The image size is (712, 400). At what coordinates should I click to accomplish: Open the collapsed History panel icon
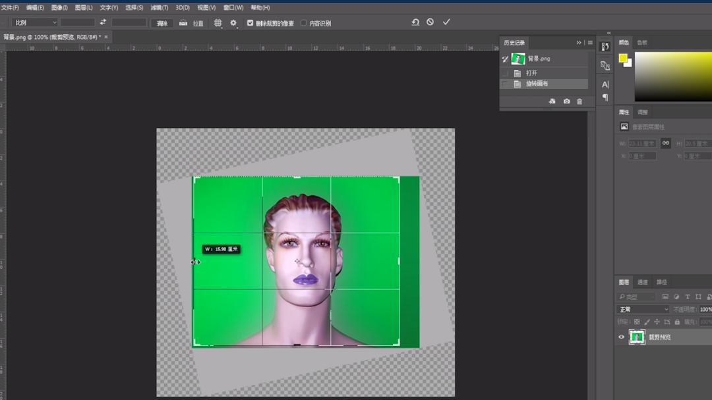605,47
